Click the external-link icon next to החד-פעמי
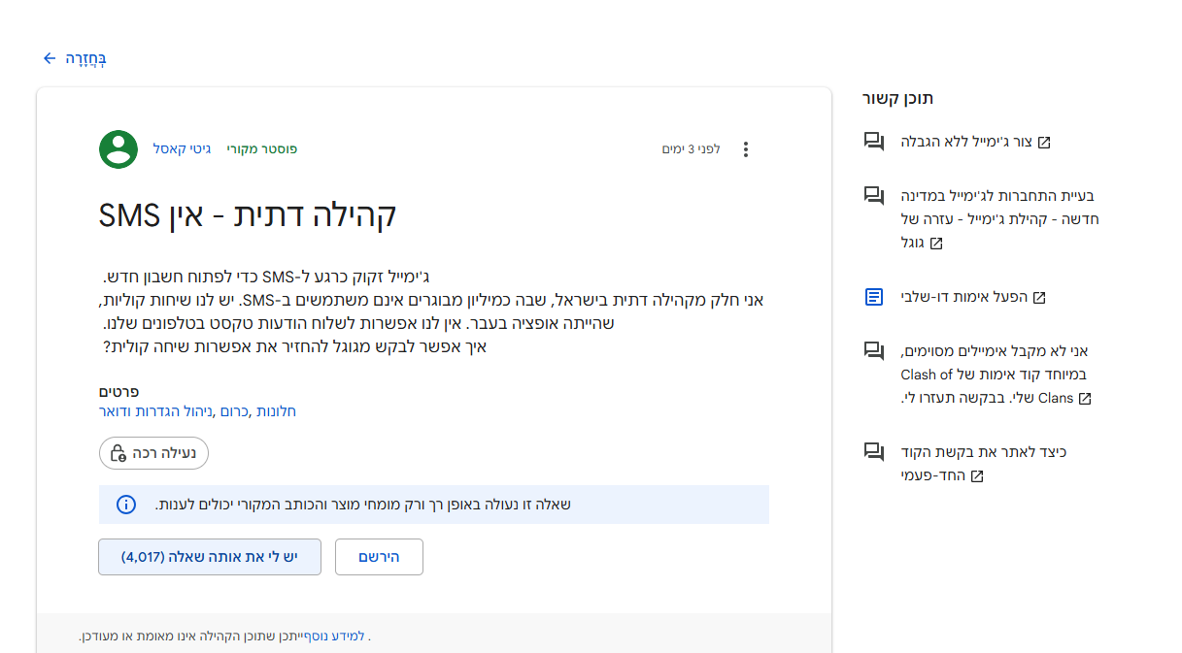Image resolution: width=1182 pixels, height=653 pixels. (977, 476)
